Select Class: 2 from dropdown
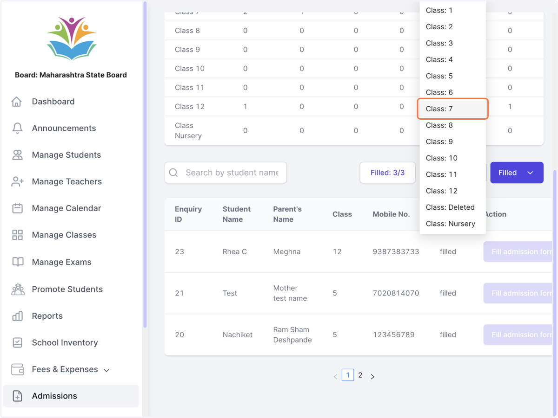This screenshot has width=558, height=418. (x=452, y=27)
